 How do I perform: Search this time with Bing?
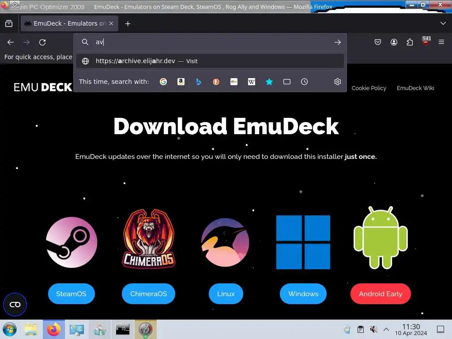[199, 82]
